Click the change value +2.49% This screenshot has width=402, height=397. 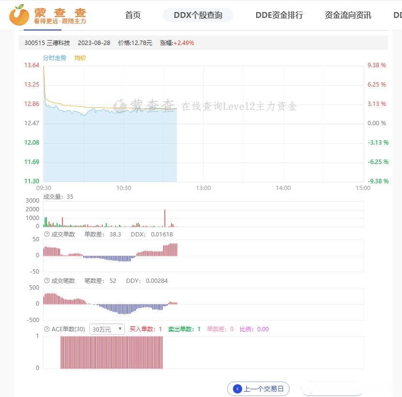point(184,43)
